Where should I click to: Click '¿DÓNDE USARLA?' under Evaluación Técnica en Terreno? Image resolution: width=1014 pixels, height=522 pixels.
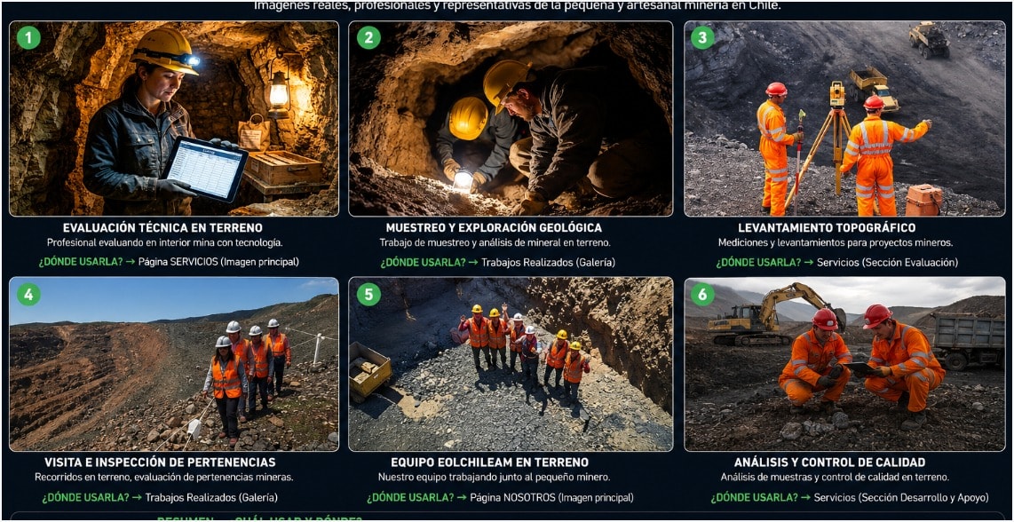(x=80, y=262)
